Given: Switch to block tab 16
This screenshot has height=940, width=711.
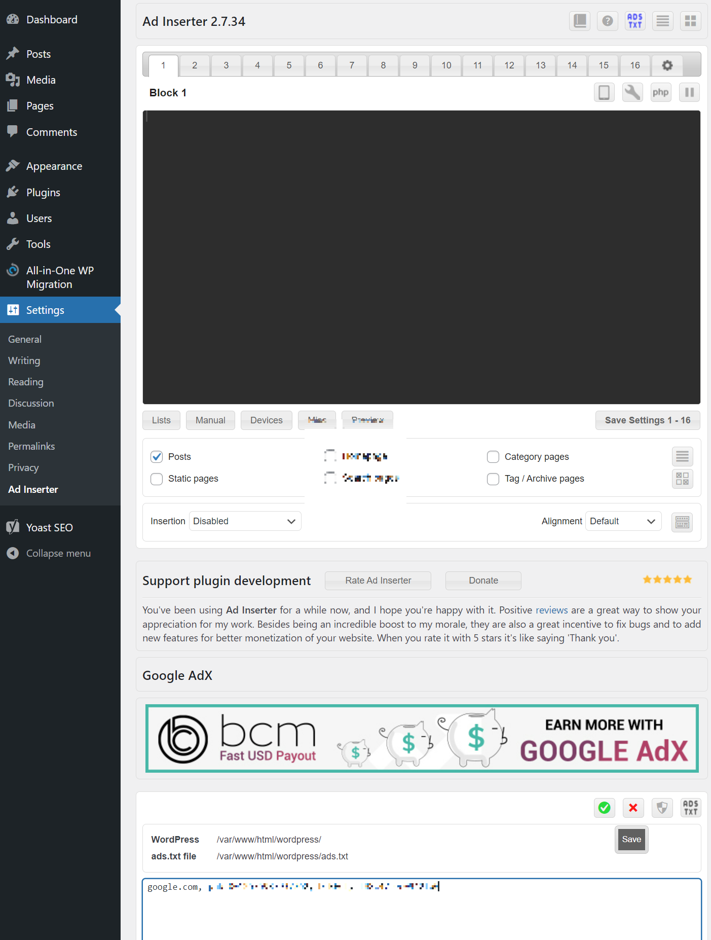Looking at the screenshot, I should click(634, 65).
